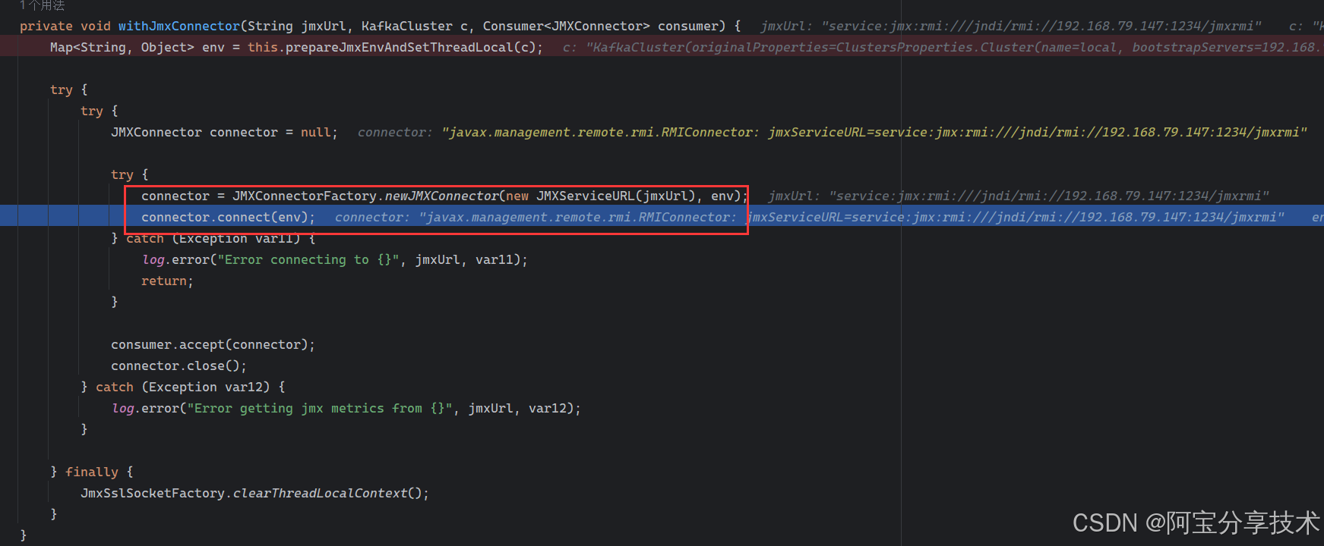Click the catch (Exception var11) clause

pos(213,238)
